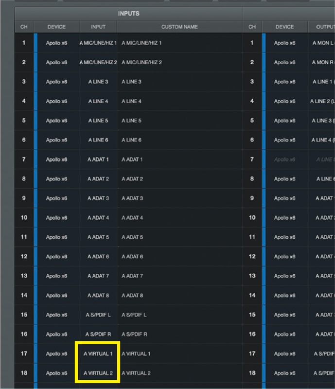Click custom name A VIRTUAL 2

(x=180, y=373)
